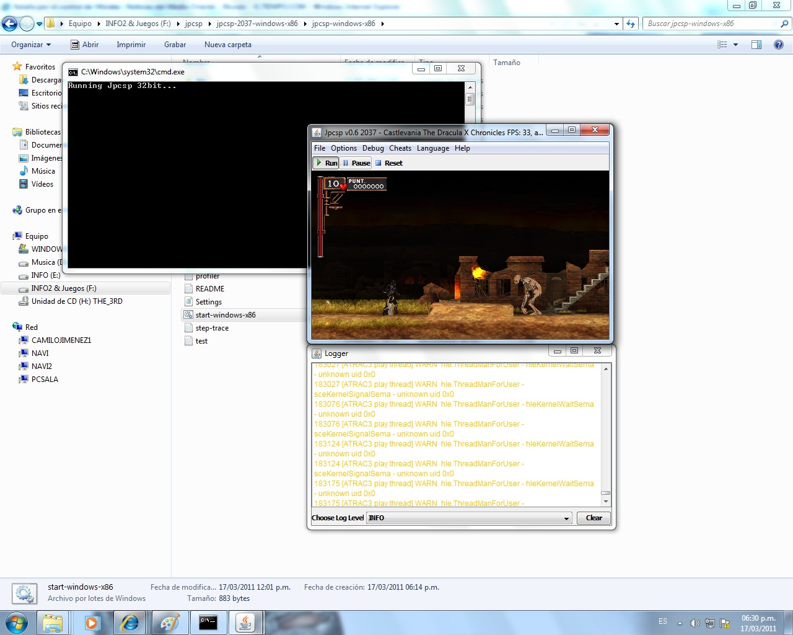793x635 pixels.
Task: Go back in Explorer navigation
Action: 10,24
